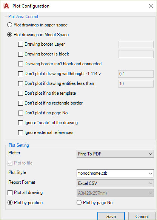This screenshot has width=157, height=220.
Task: Enable Don't plot if drawing width/height option
Action: click(20, 74)
